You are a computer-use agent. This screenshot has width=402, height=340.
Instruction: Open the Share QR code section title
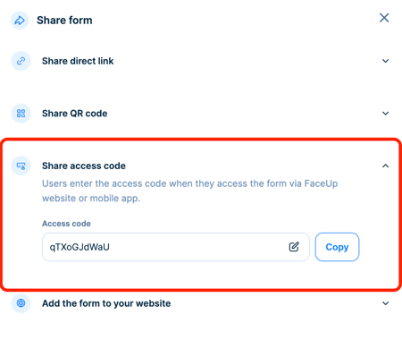tap(74, 114)
